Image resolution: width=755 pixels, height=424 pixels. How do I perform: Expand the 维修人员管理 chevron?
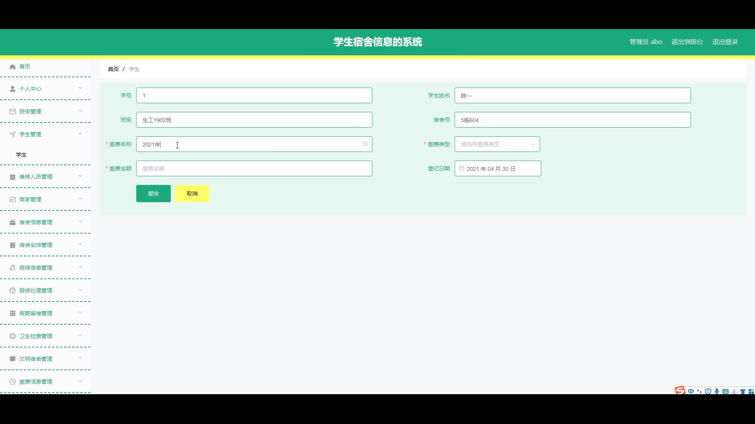(x=80, y=176)
